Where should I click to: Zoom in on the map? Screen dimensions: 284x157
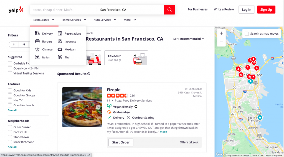(x=221, y=34)
